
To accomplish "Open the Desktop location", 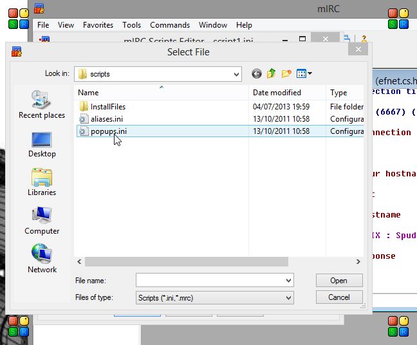I will (x=42, y=144).
